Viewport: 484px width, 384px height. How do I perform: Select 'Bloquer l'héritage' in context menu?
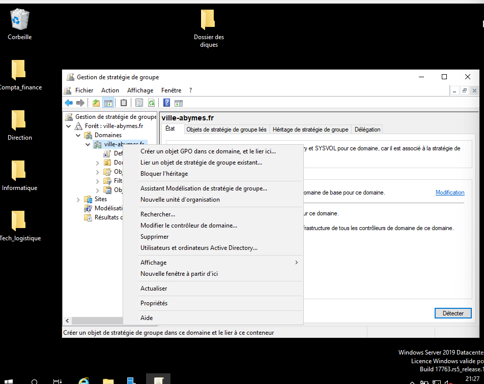tap(164, 174)
